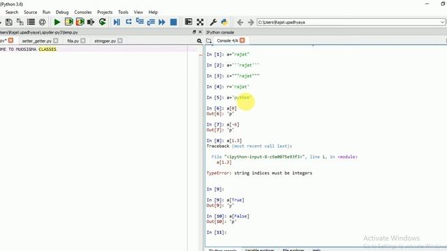Viewport: 447px width, 251px height.
Task: Browse console tabs with the folder icon
Action: [x=209, y=40]
